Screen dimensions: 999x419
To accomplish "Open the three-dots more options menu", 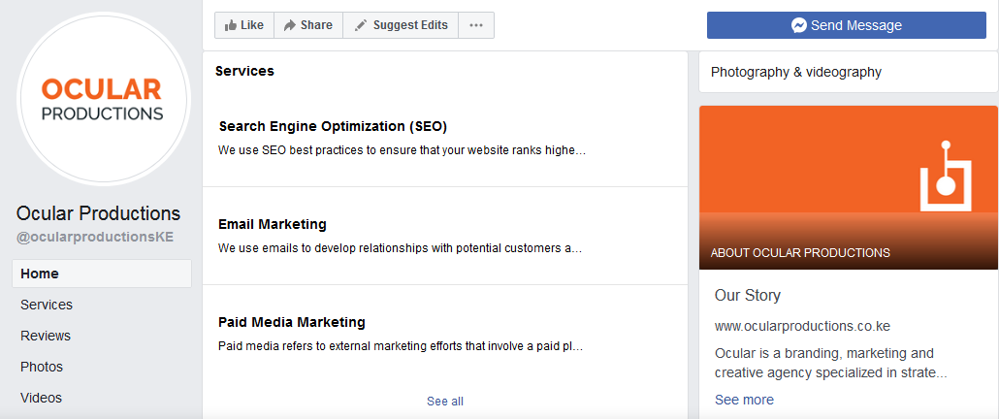I will pos(475,25).
